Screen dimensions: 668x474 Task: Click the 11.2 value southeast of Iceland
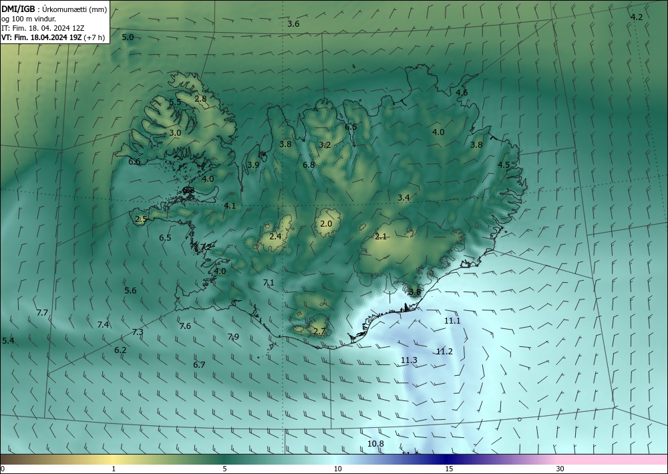[x=444, y=351]
